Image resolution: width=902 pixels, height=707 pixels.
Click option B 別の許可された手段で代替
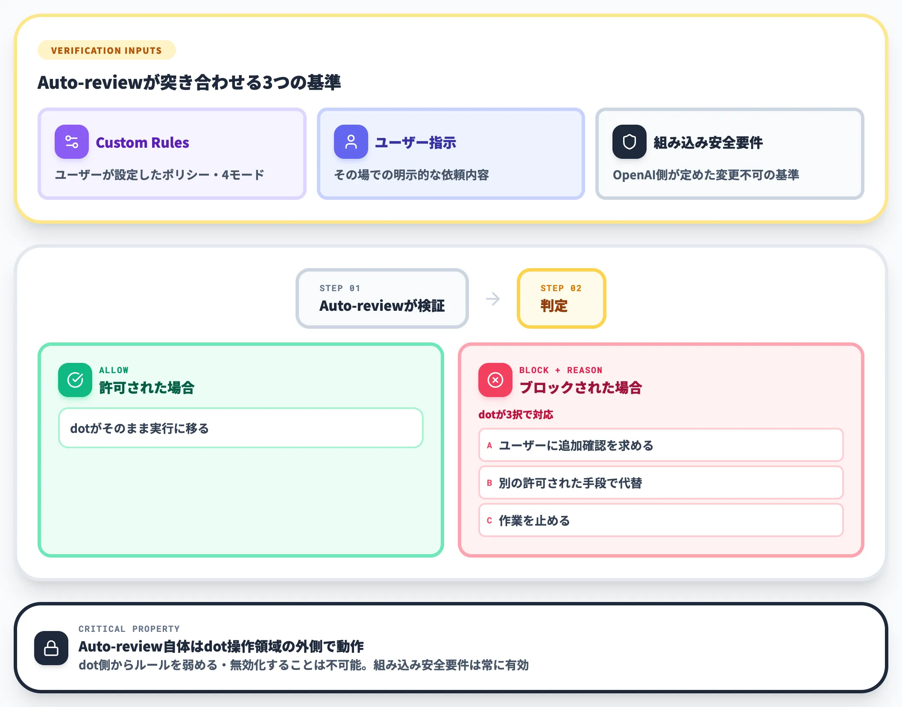click(x=661, y=483)
